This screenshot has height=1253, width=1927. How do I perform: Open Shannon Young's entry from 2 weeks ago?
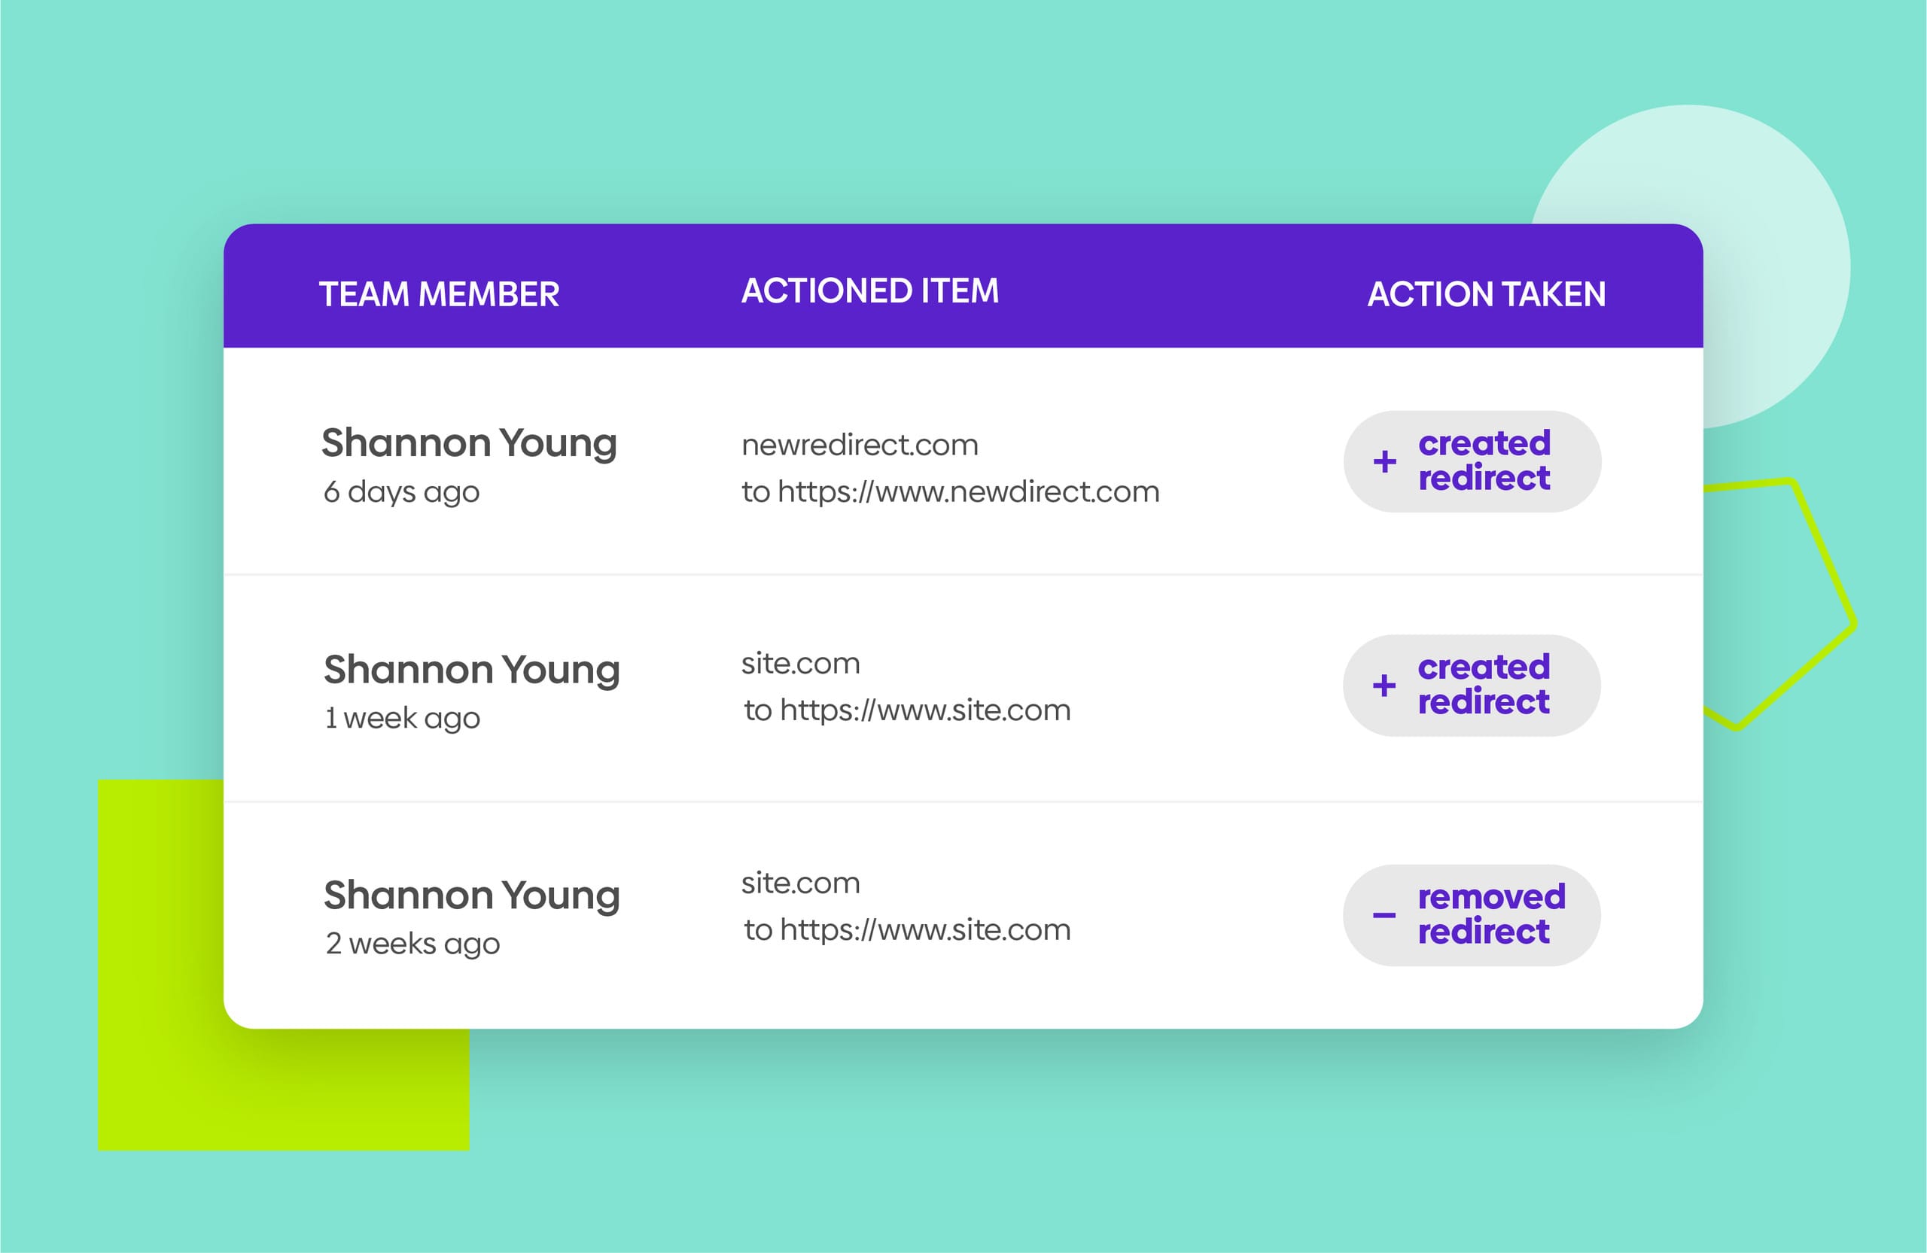471,896
